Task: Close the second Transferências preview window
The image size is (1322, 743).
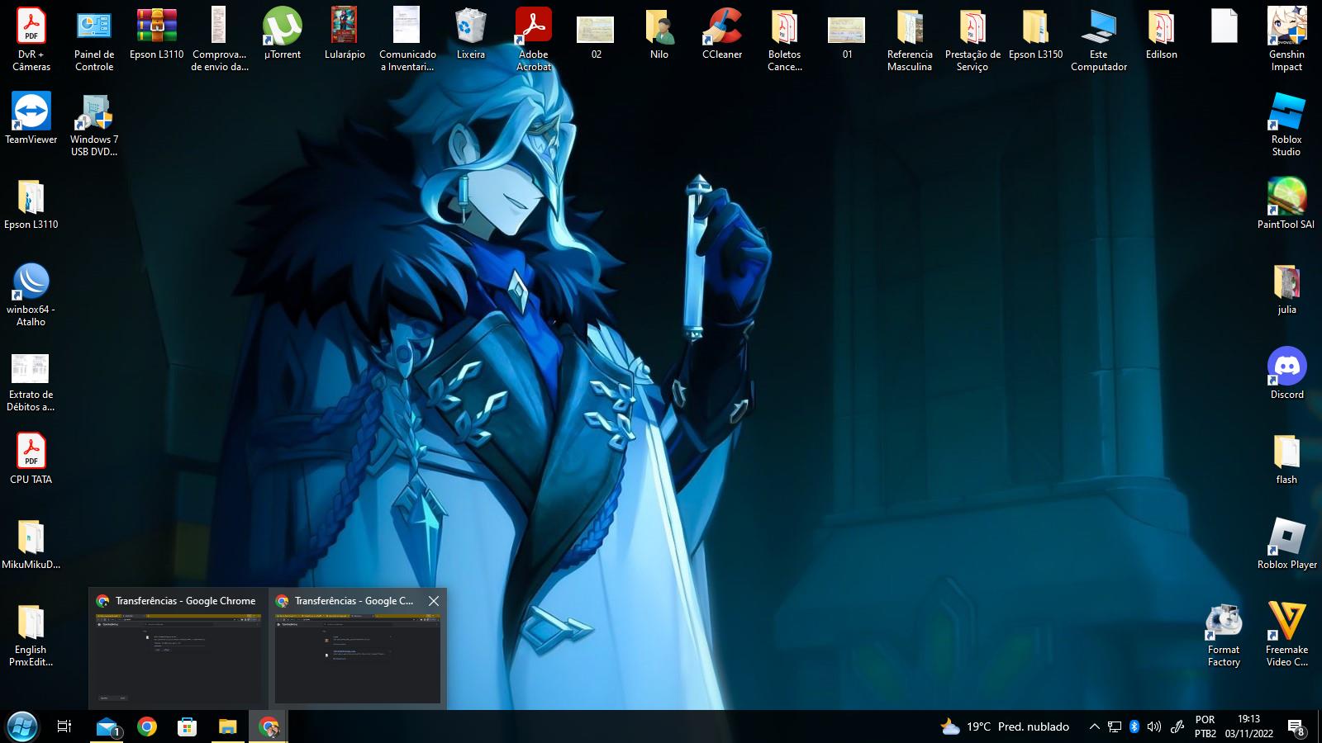Action: point(434,601)
